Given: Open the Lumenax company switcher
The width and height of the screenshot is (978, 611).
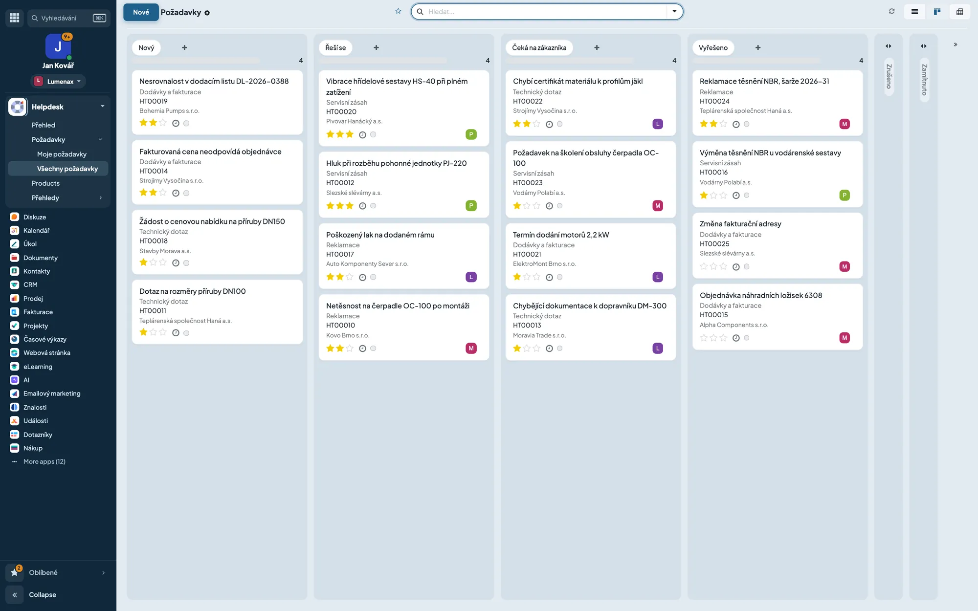Looking at the screenshot, I should pos(58,81).
